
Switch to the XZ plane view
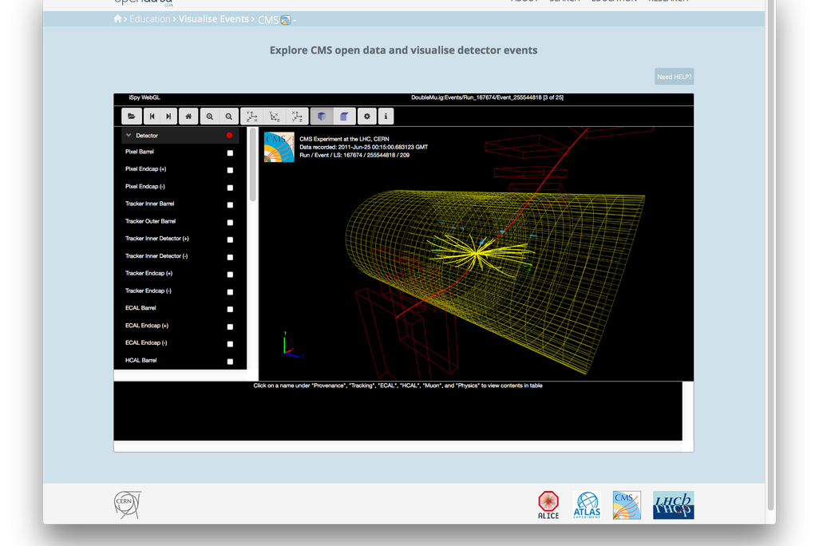(x=297, y=117)
